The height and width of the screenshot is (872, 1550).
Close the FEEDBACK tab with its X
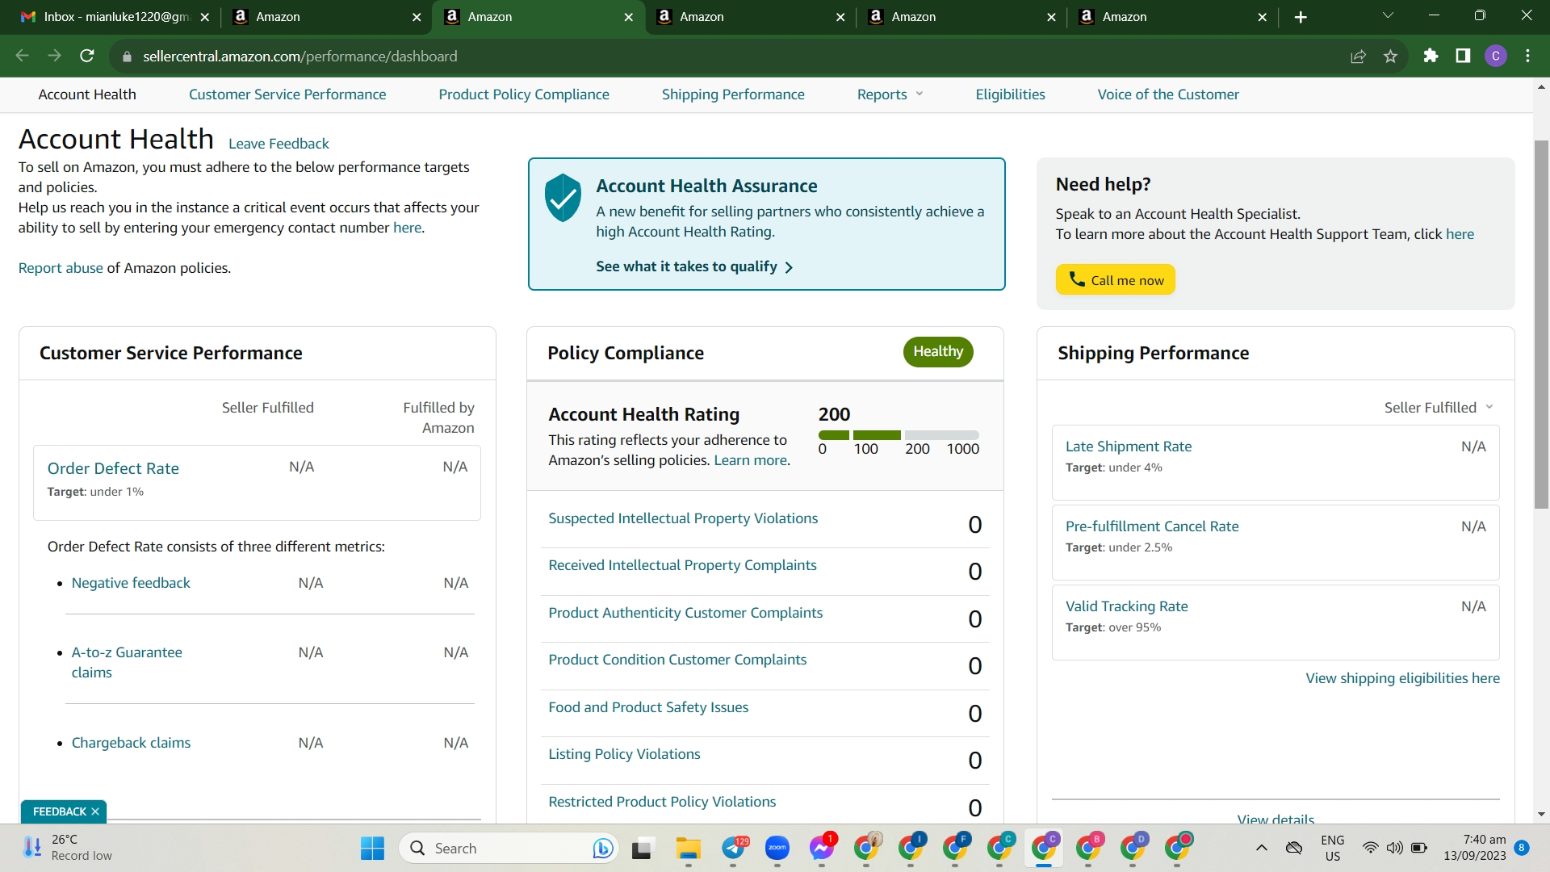tap(95, 811)
